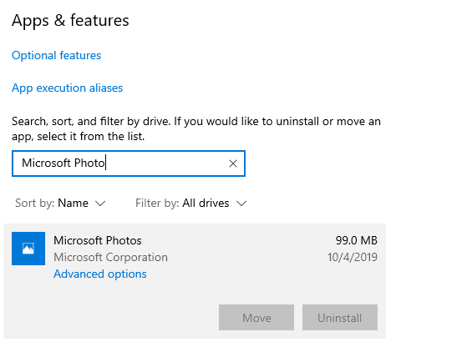Click the 10/4/2019 install date

(x=353, y=257)
